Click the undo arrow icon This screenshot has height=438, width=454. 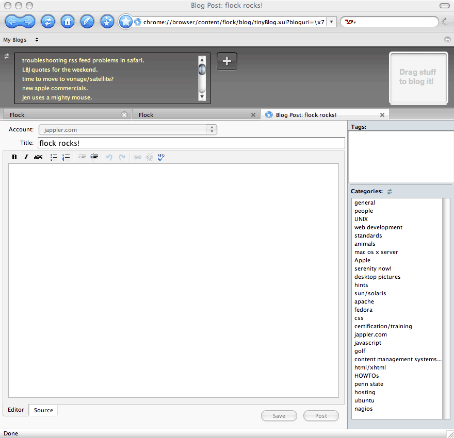[x=109, y=157]
